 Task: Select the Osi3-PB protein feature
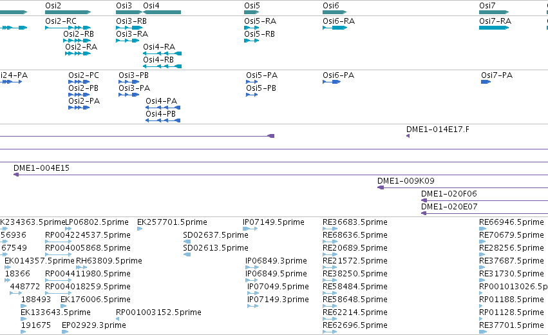pyautogui.click(x=129, y=82)
